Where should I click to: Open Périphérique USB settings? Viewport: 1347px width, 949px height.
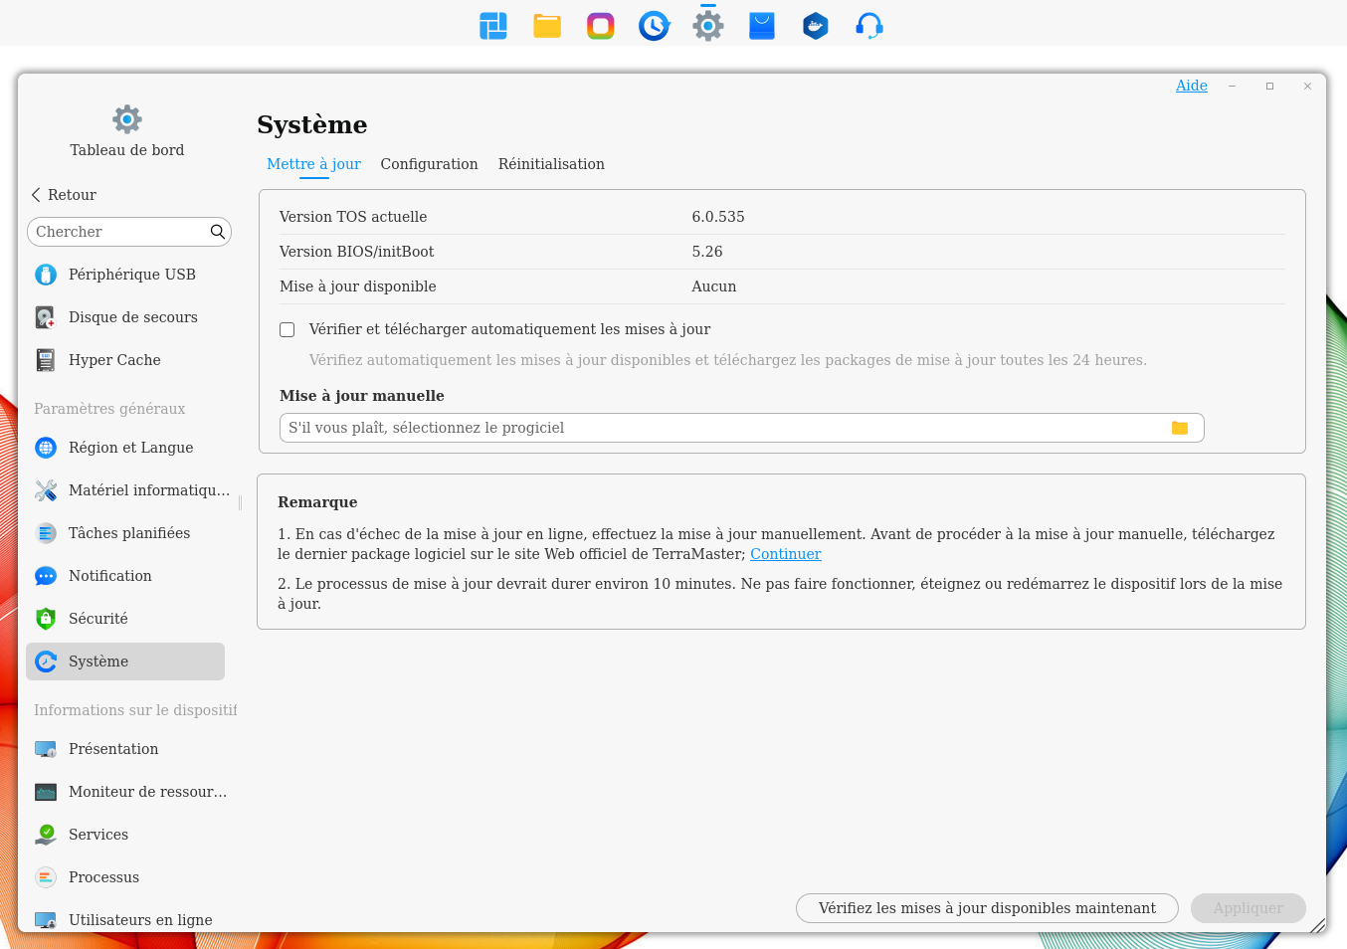[131, 275]
